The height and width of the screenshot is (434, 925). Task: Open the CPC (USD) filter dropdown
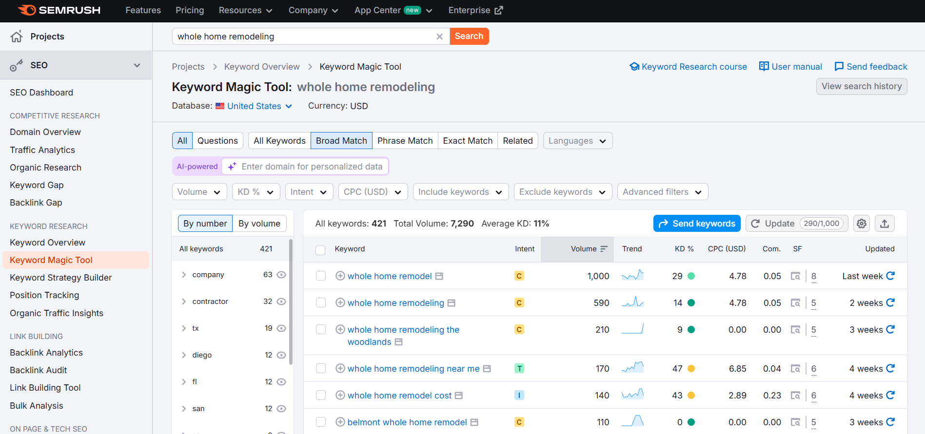tap(373, 192)
